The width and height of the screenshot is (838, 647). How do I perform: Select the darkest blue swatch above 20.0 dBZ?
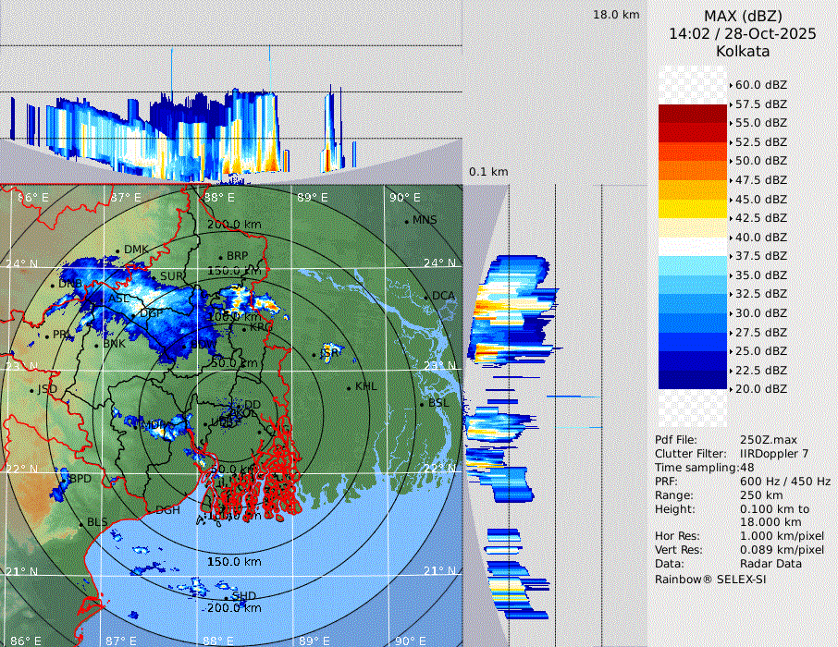[x=692, y=379]
